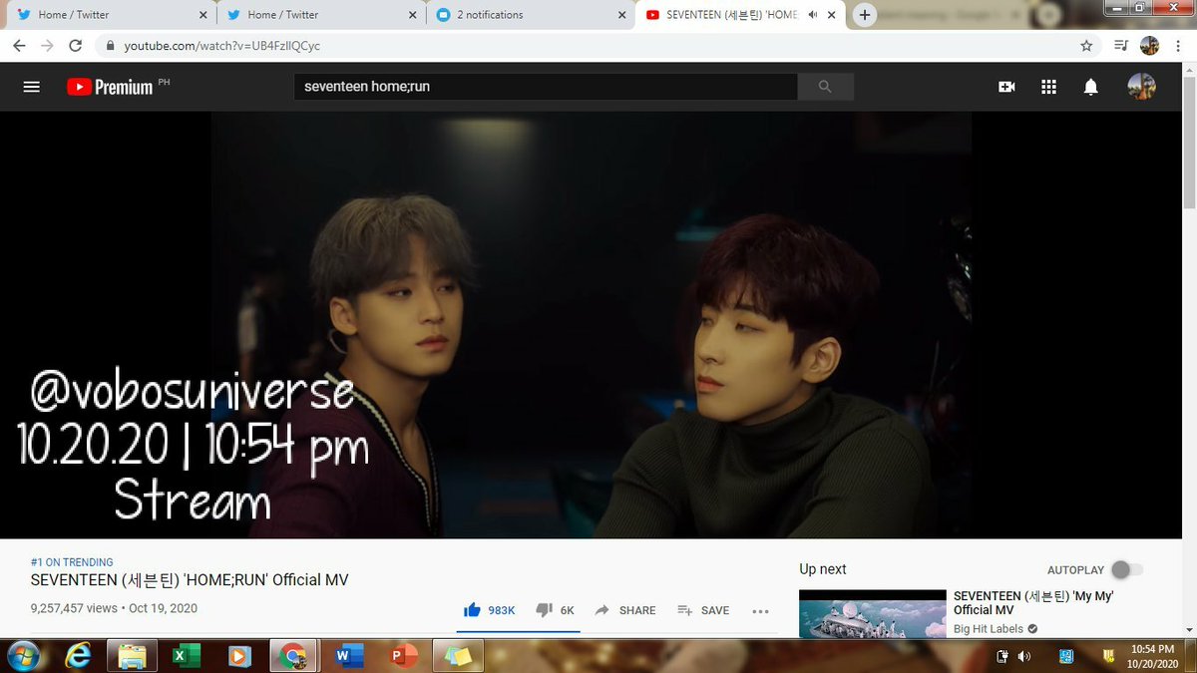
Task: Open a new Chrome tab
Action: [865, 15]
